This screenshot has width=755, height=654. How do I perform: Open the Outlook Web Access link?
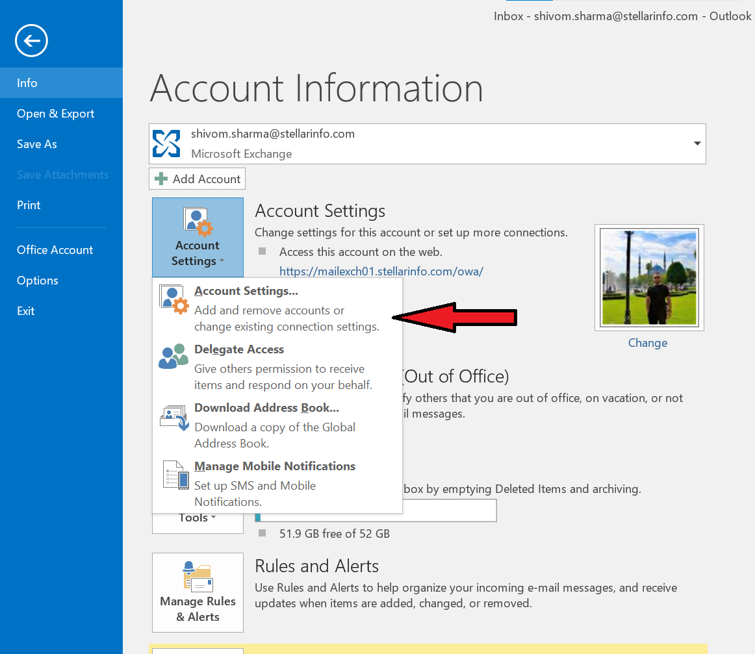coord(381,271)
